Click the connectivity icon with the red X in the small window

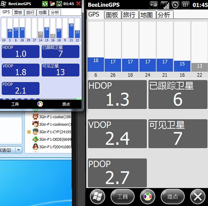pyautogui.click(x=52, y=4)
